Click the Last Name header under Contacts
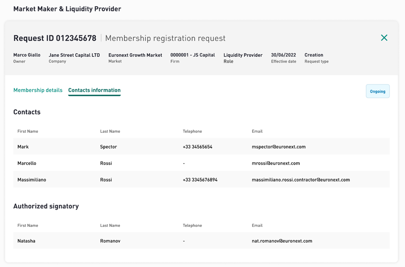 (110, 131)
